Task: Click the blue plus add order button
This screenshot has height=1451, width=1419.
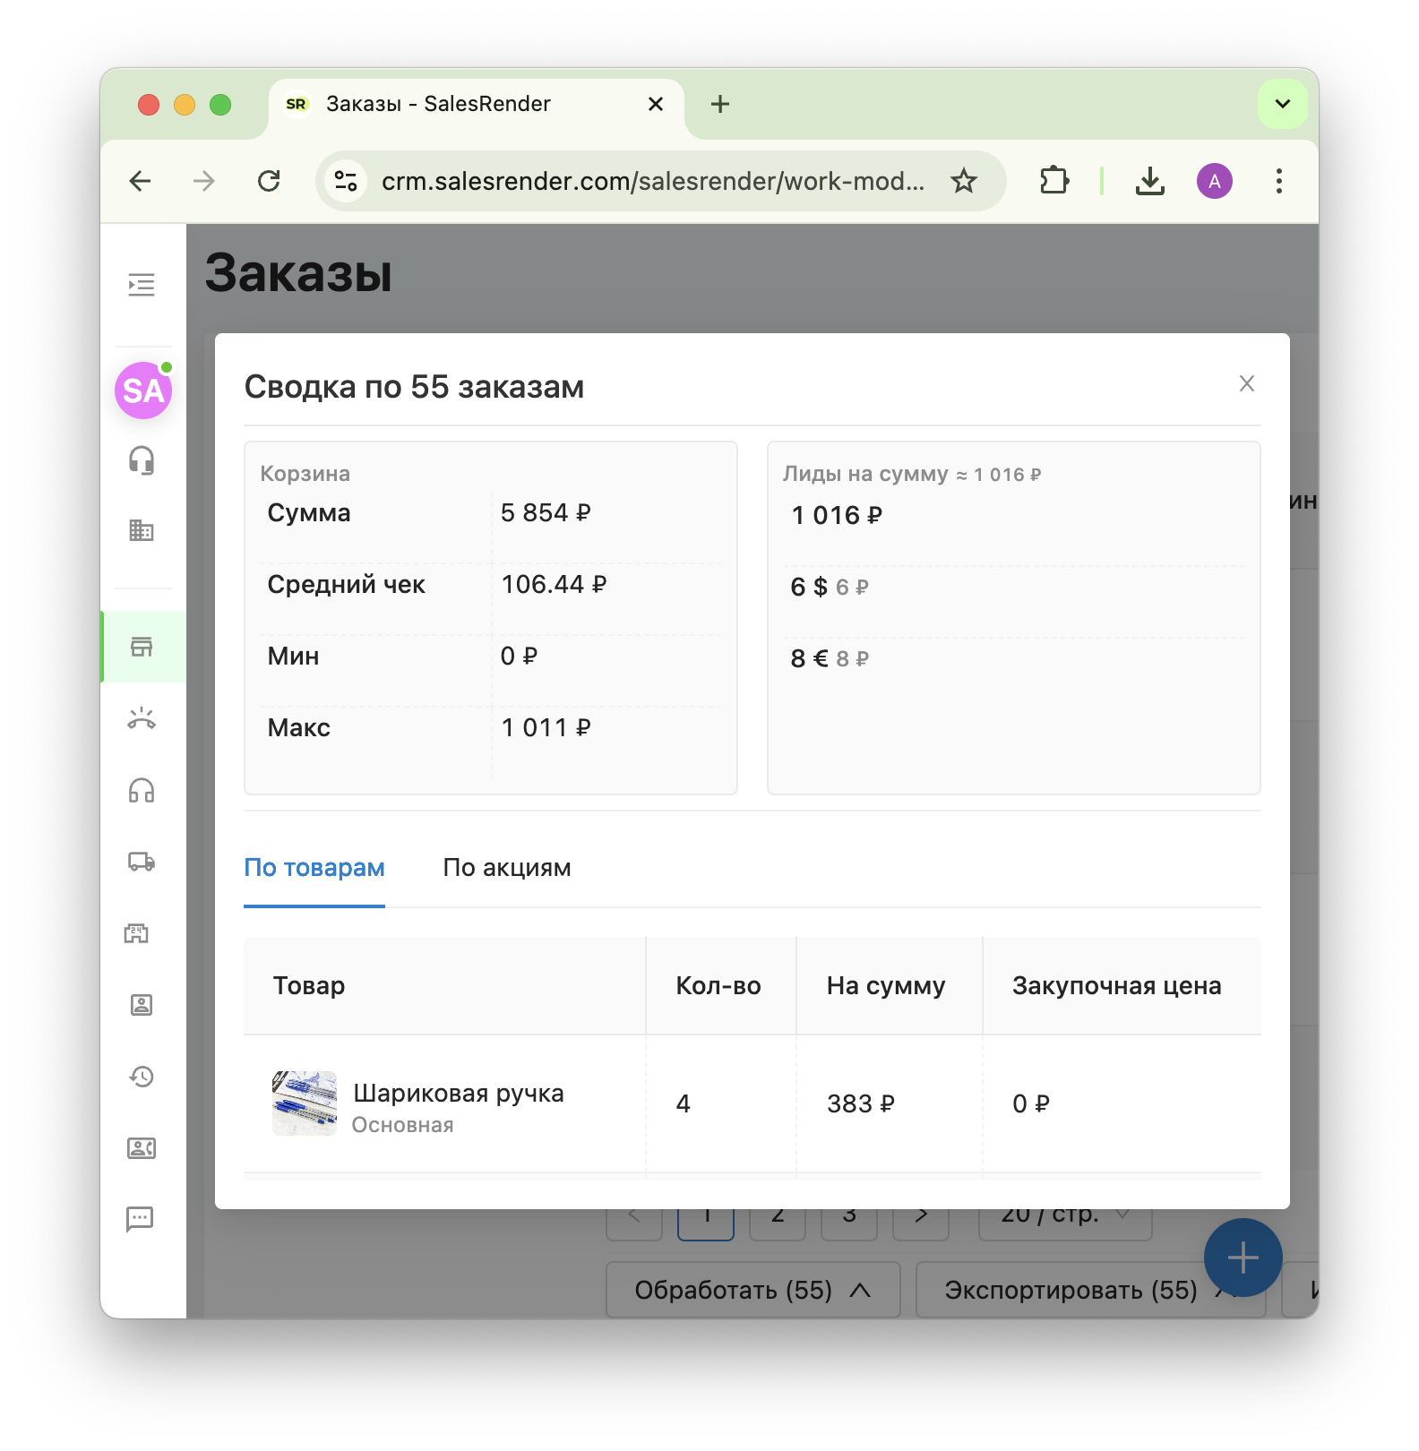Action: click(x=1243, y=1258)
